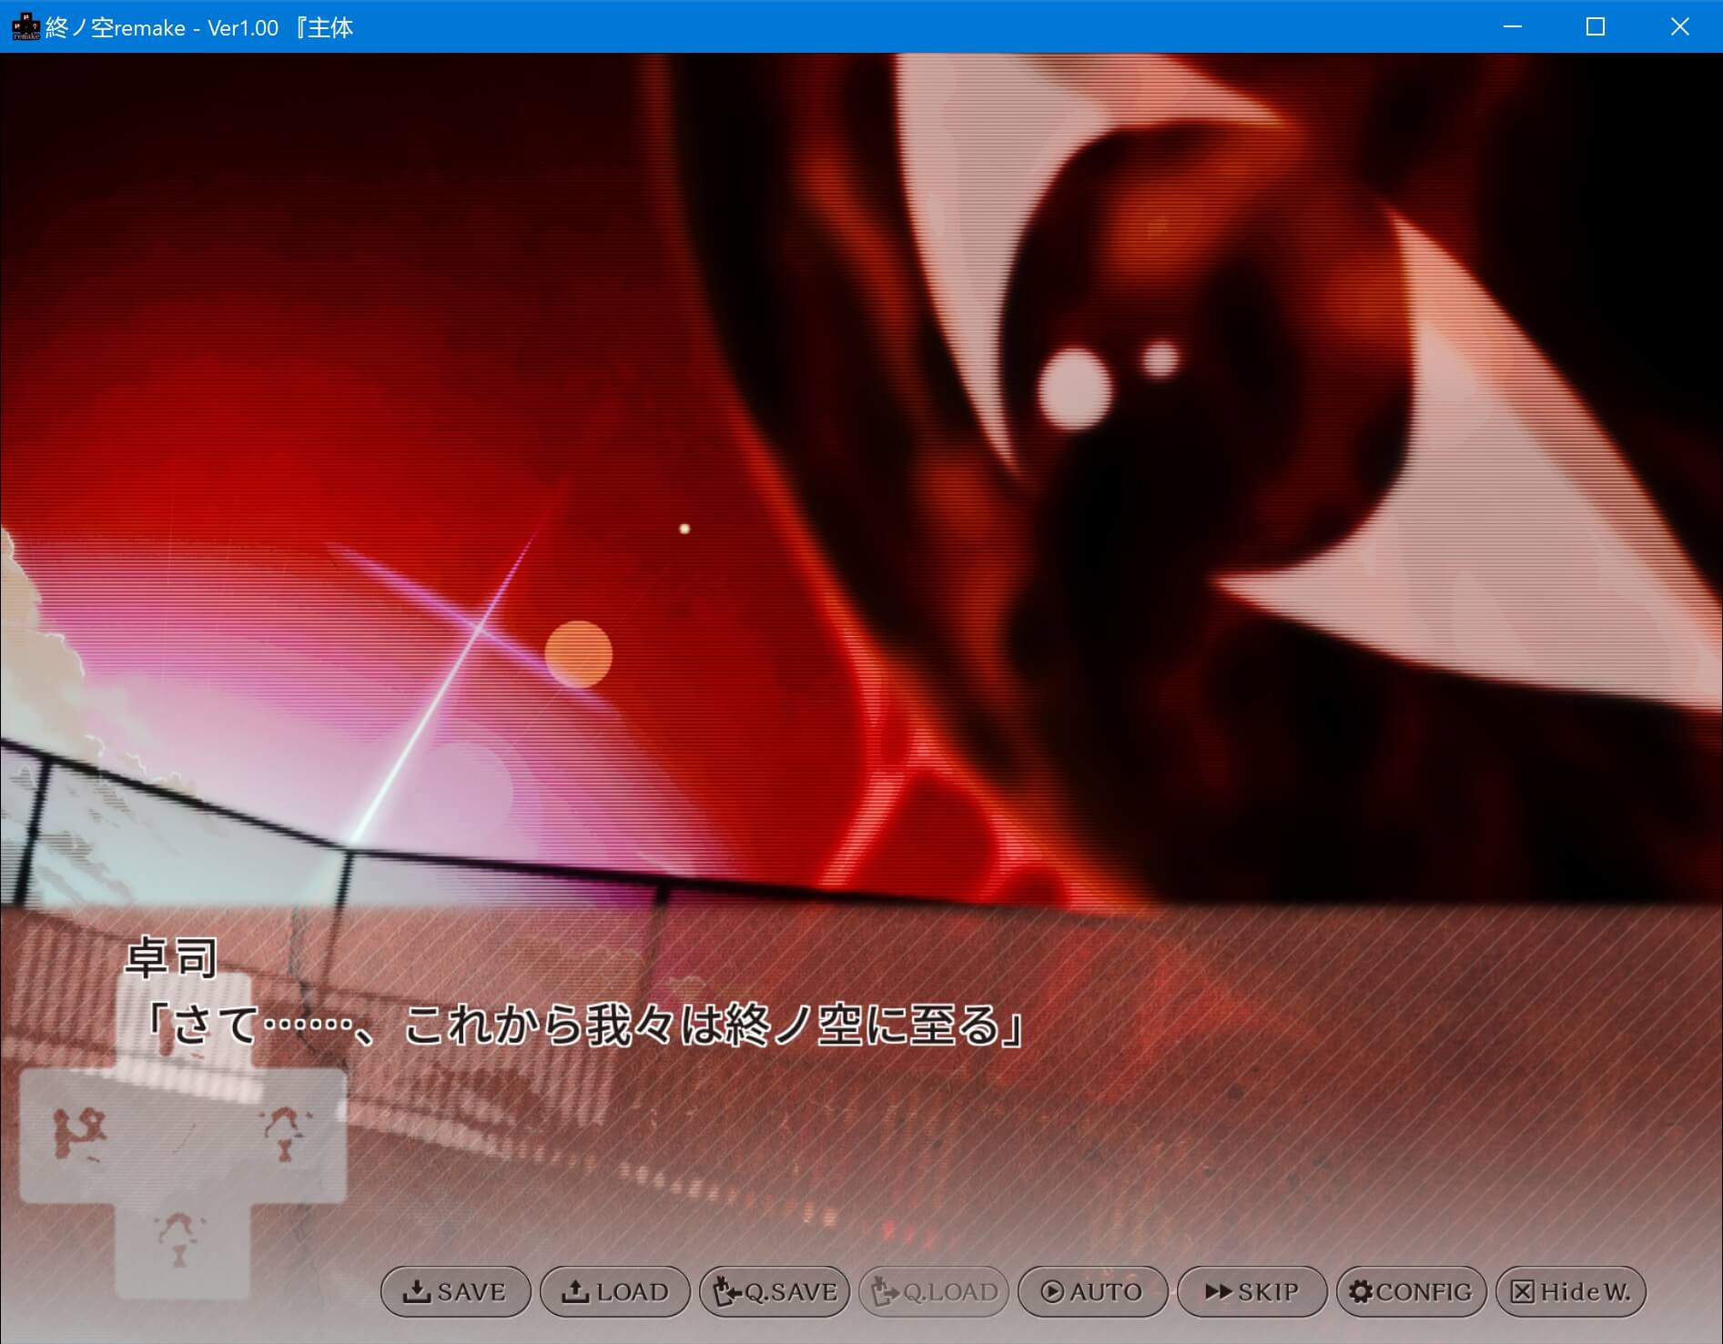Click the double-arrow icon on the SKIP button
The height and width of the screenshot is (1344, 1723).
1219,1291
